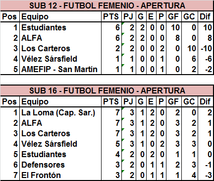This screenshot has height=181, width=214.
Task: Click the GC header in SUB 16 table
Action: pos(190,101)
